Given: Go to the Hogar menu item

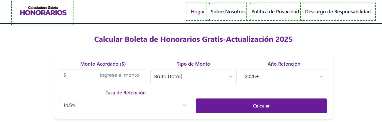Looking at the screenshot, I should [x=198, y=12].
